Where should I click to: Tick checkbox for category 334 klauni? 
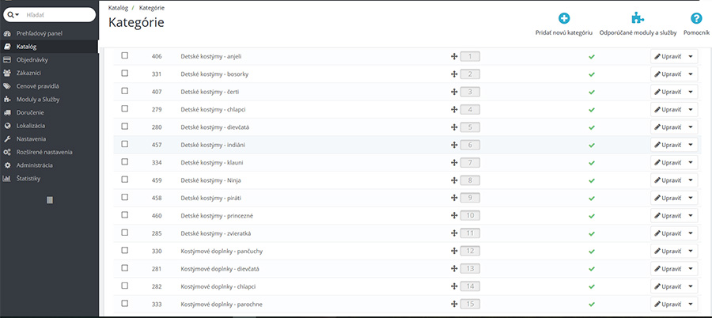(125, 161)
